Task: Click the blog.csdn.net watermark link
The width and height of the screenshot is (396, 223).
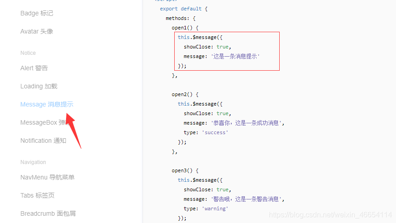Action: pyautogui.click(x=330, y=215)
